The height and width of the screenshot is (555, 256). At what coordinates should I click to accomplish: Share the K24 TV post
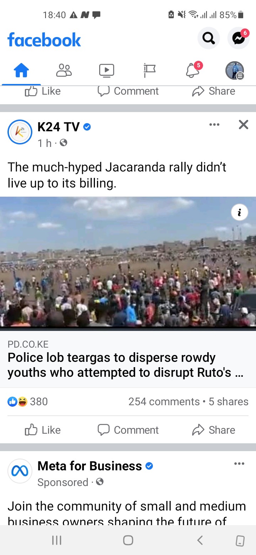[x=213, y=430]
